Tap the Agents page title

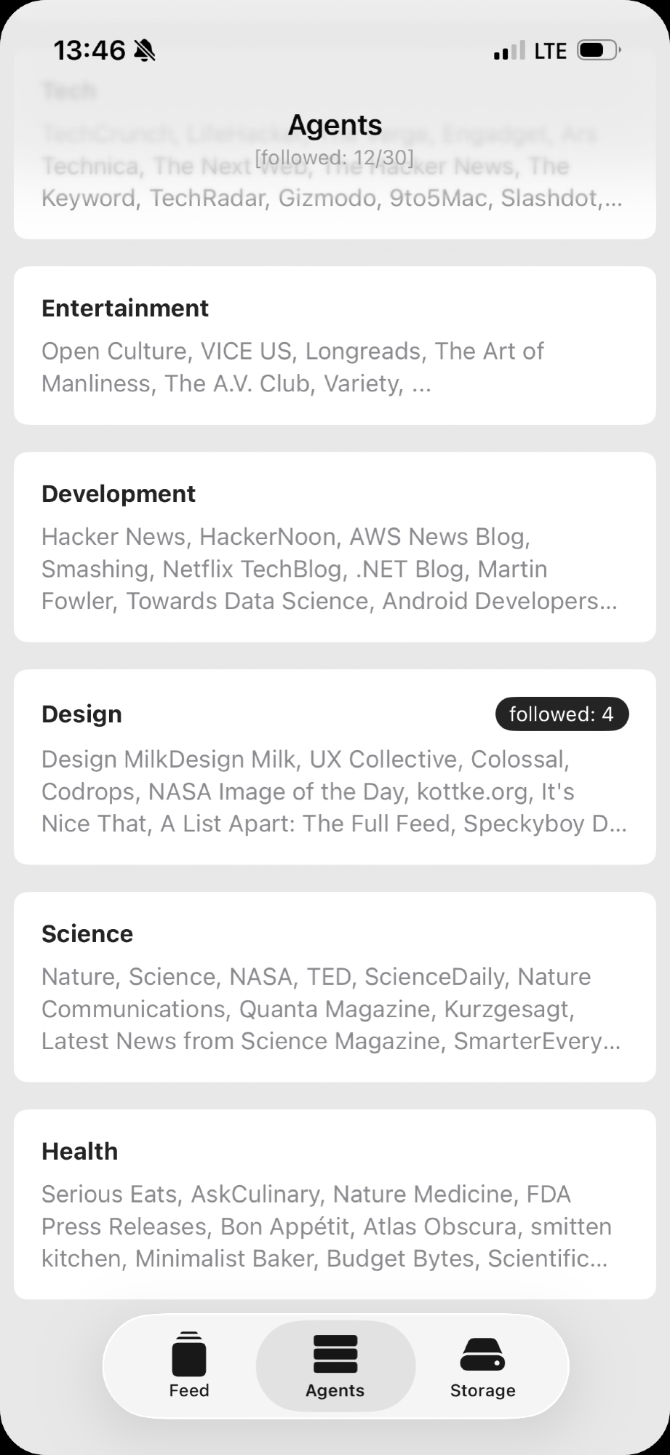[335, 125]
